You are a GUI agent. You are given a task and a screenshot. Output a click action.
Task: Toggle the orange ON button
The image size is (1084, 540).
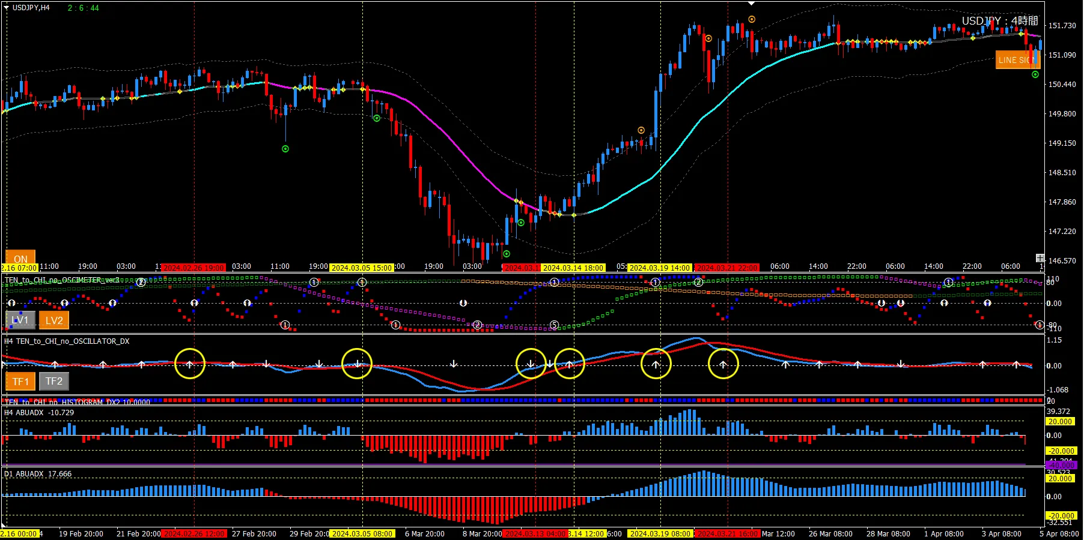pyautogui.click(x=20, y=258)
